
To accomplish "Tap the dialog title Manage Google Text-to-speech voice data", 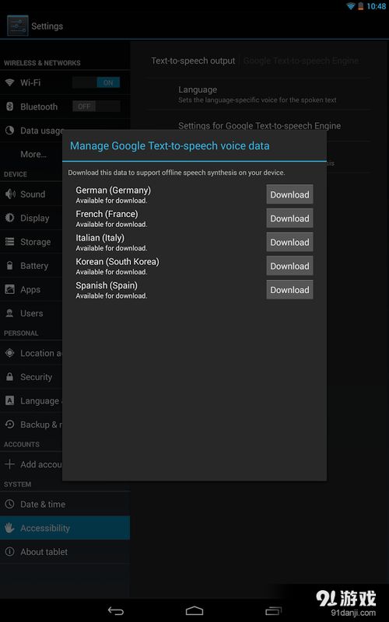I will tap(170, 145).
